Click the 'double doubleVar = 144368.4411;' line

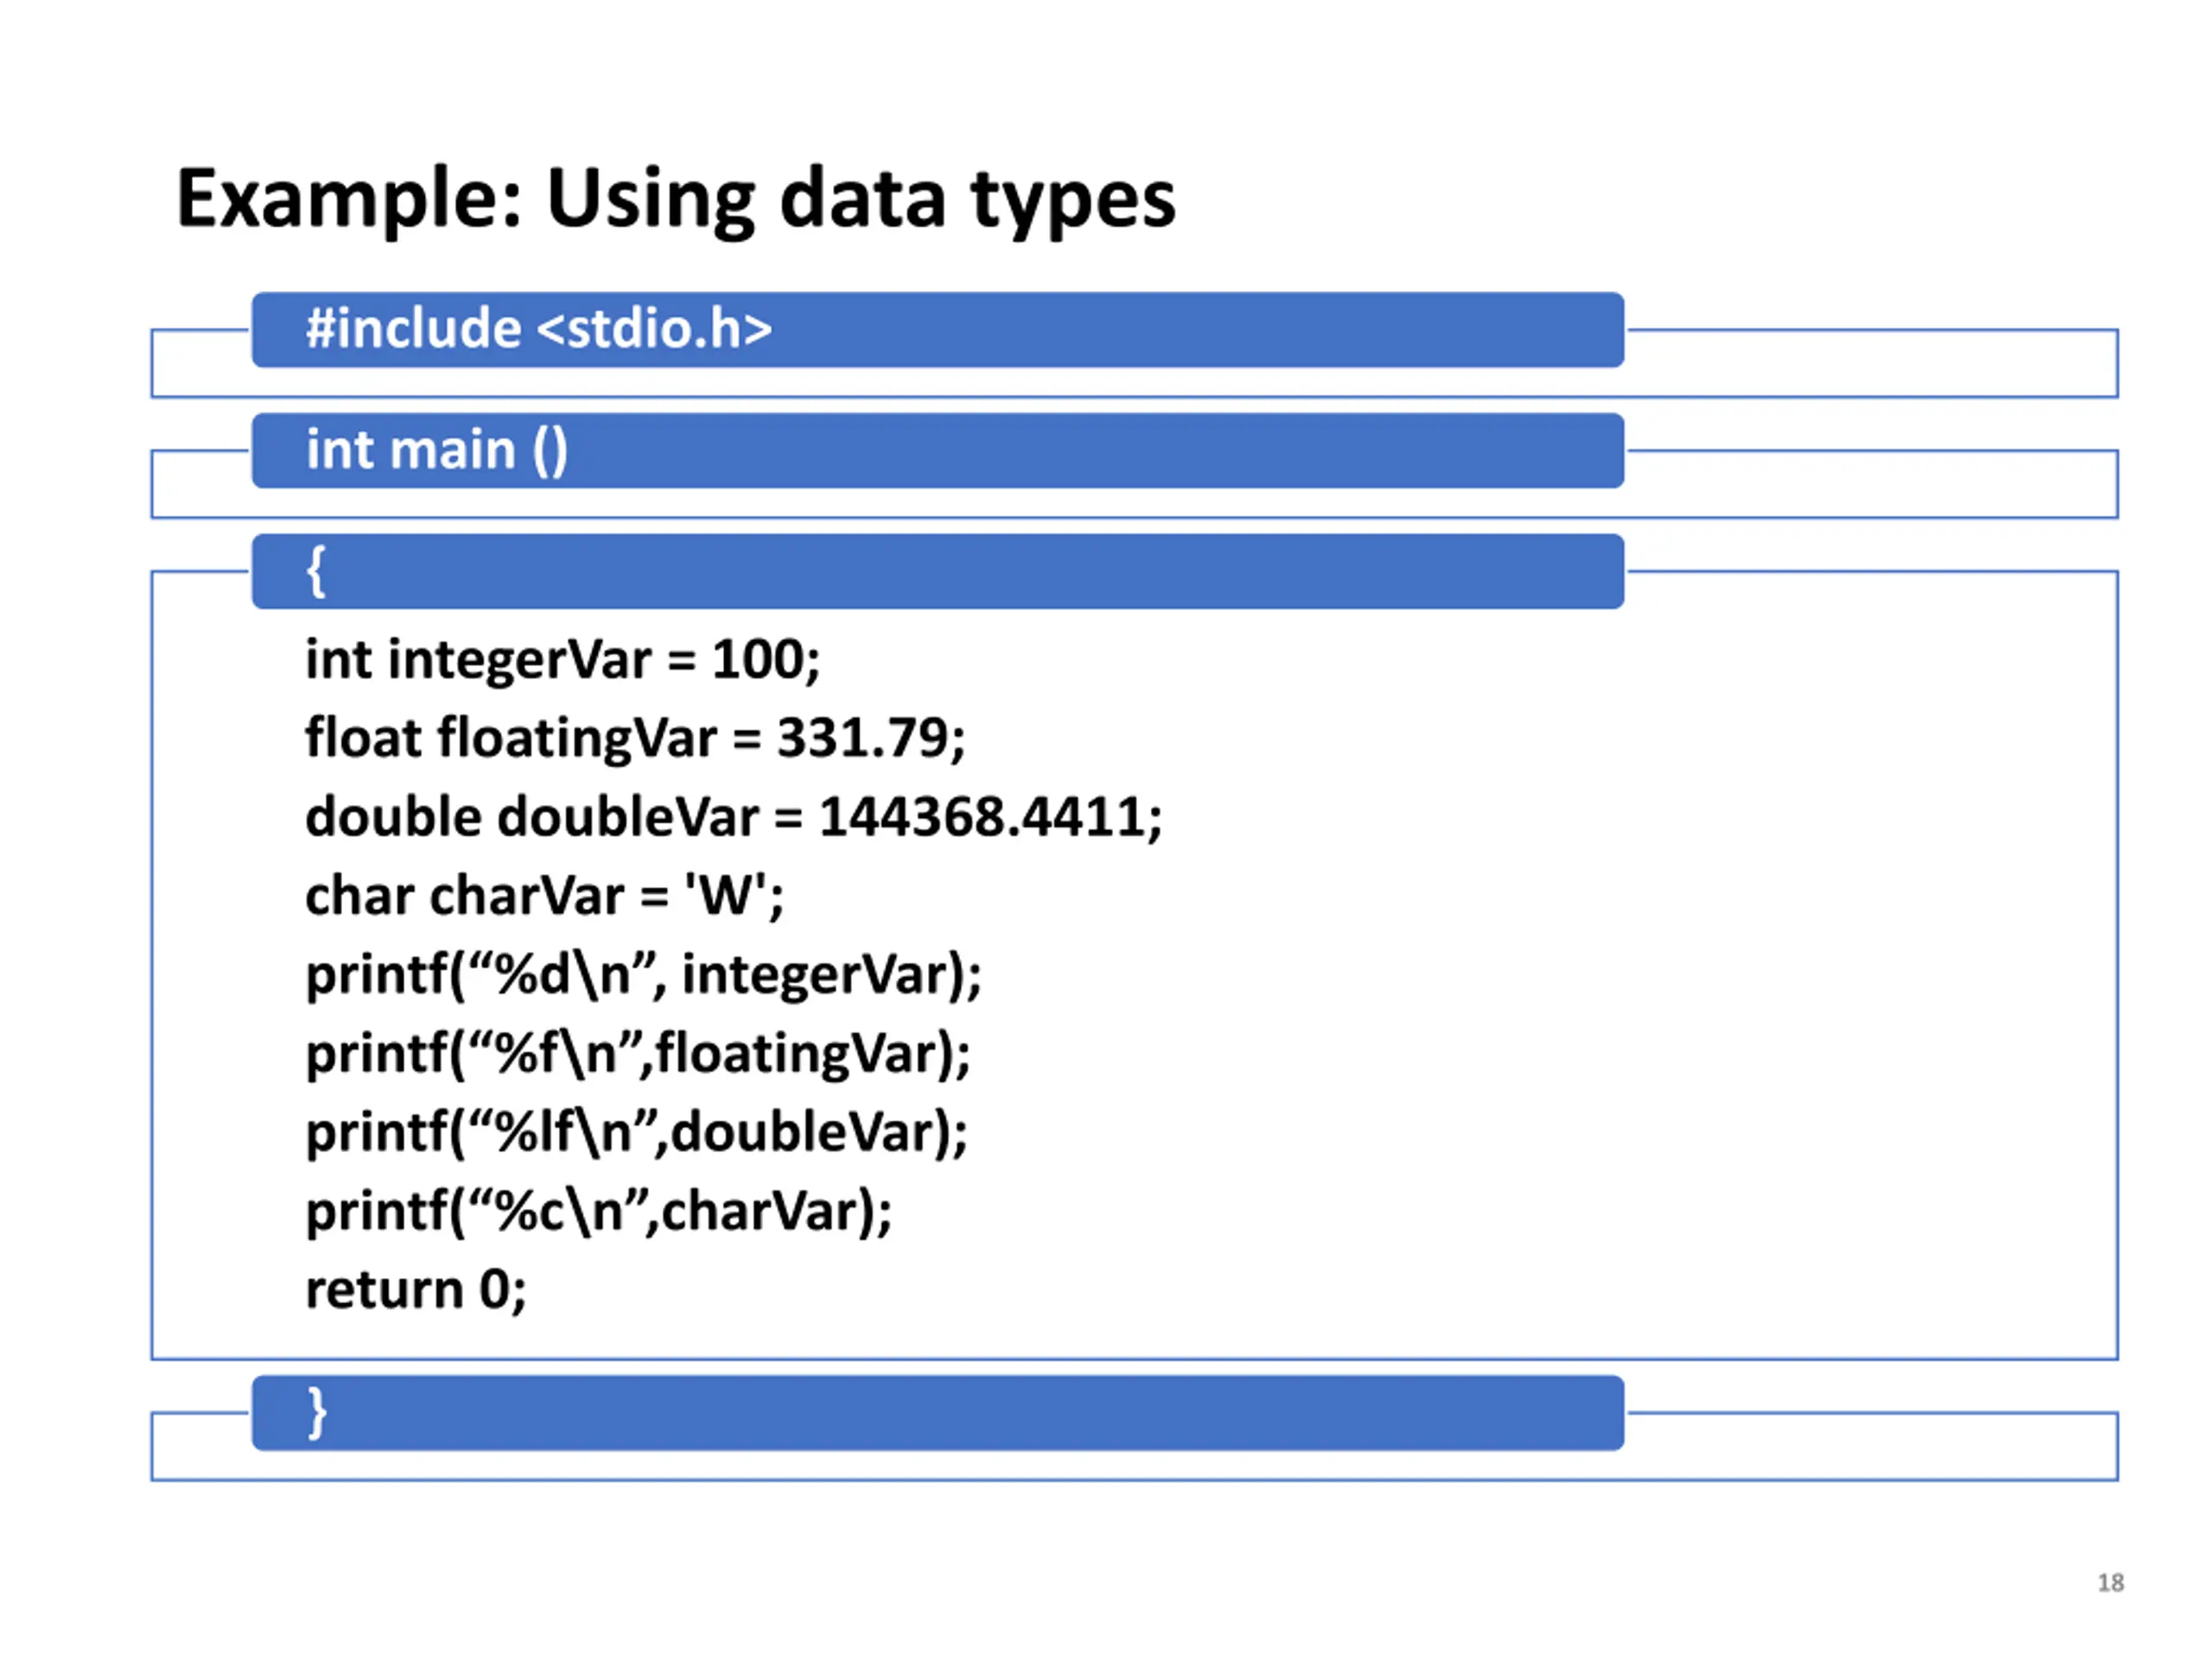pyautogui.click(x=734, y=817)
